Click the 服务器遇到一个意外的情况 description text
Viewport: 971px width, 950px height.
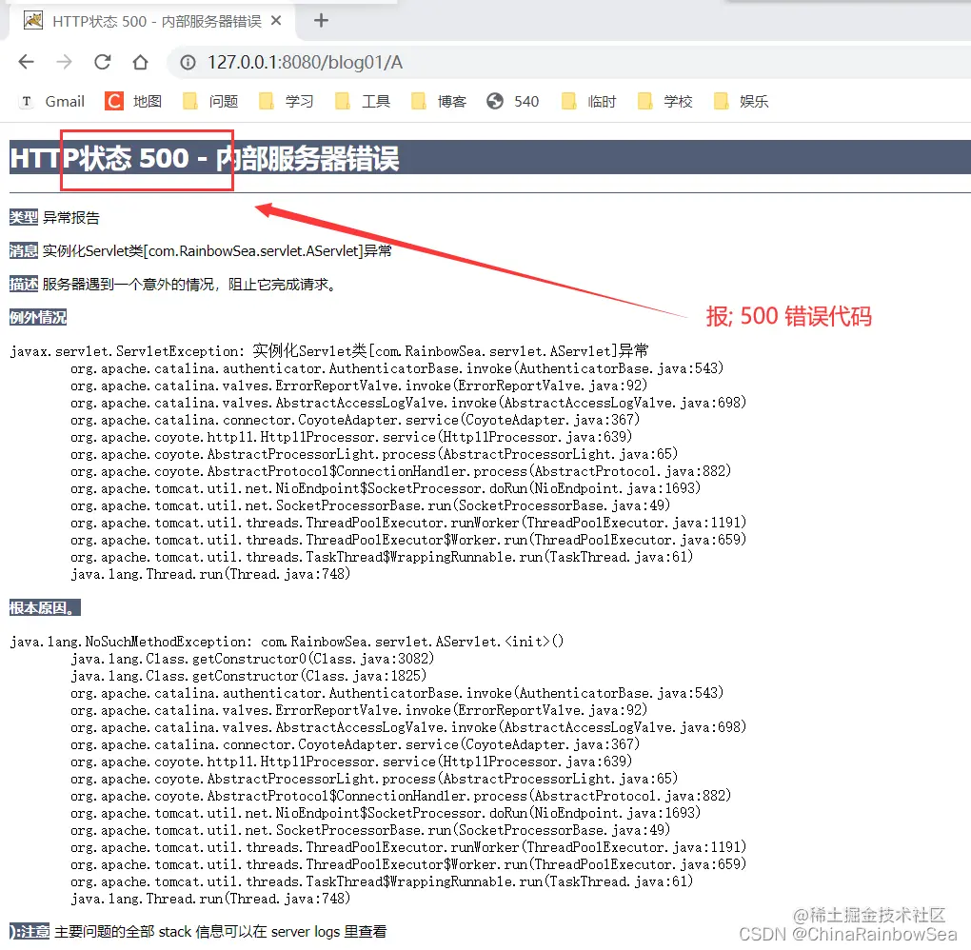(x=189, y=285)
